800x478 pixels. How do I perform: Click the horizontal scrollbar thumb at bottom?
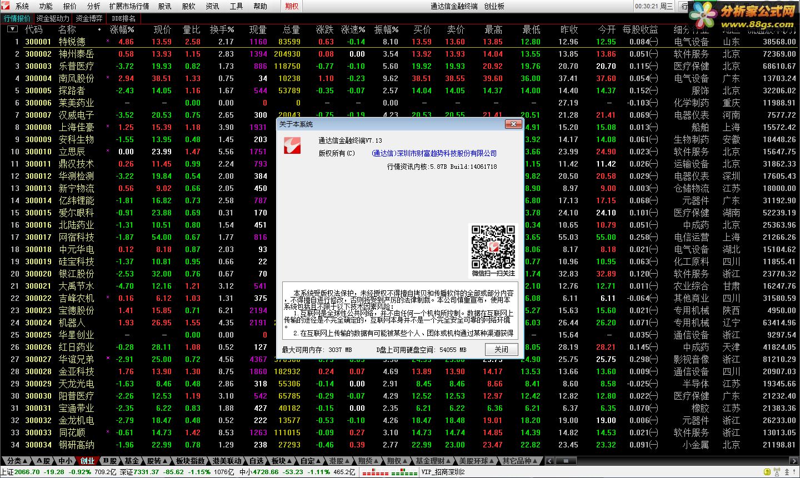click(566, 461)
